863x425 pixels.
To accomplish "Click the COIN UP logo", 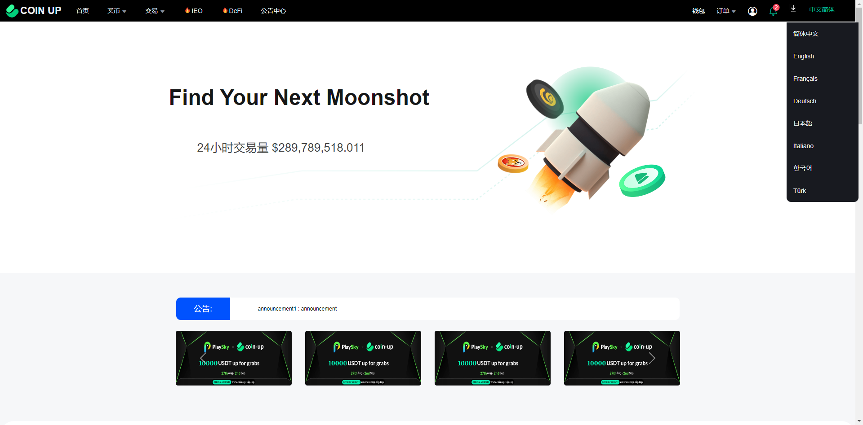I will (34, 10).
